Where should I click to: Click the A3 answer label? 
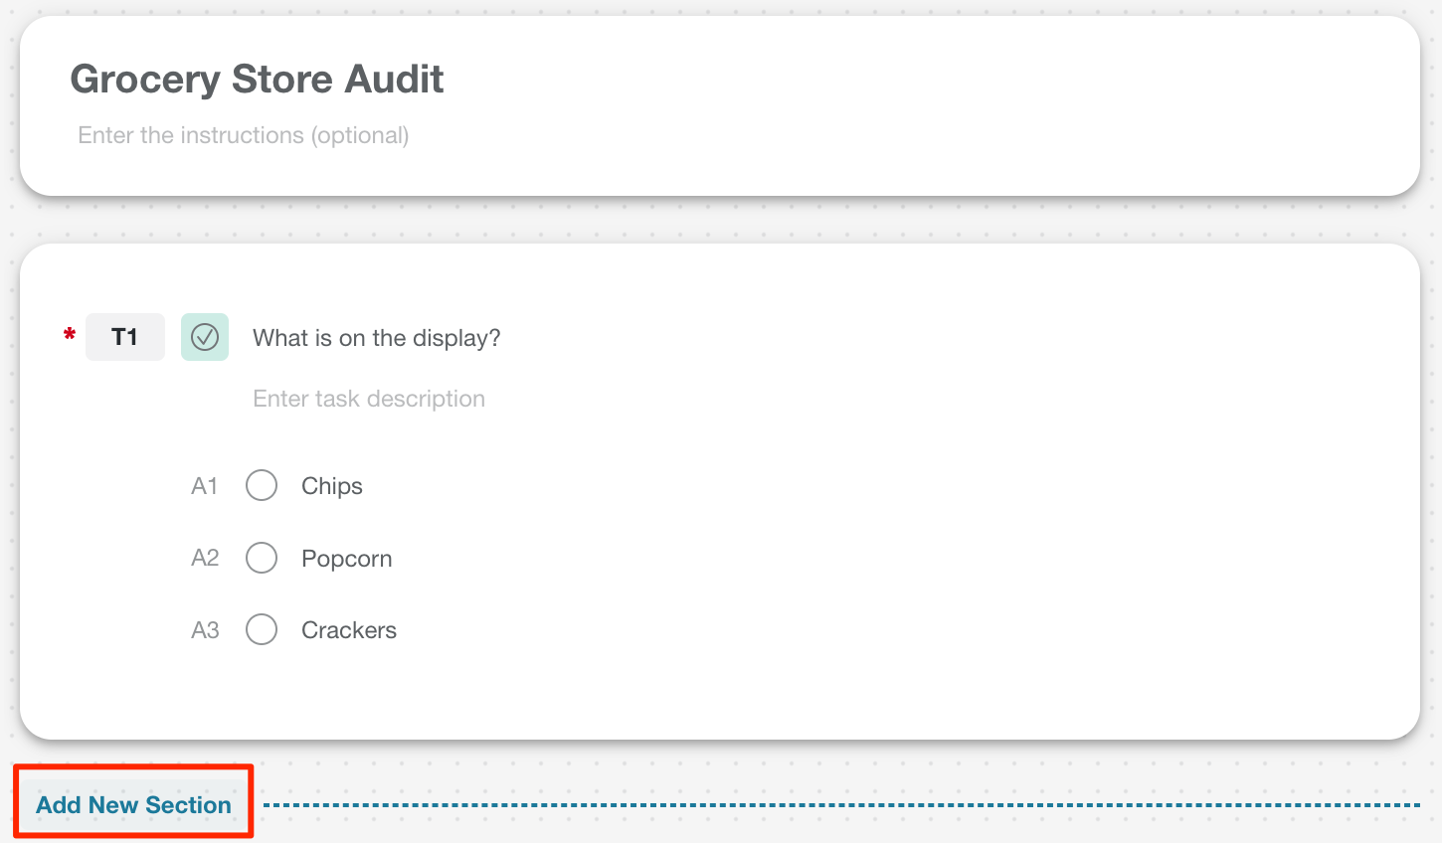tap(205, 630)
